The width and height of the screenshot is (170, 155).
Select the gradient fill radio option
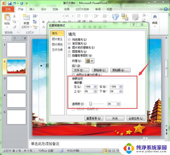(69, 44)
